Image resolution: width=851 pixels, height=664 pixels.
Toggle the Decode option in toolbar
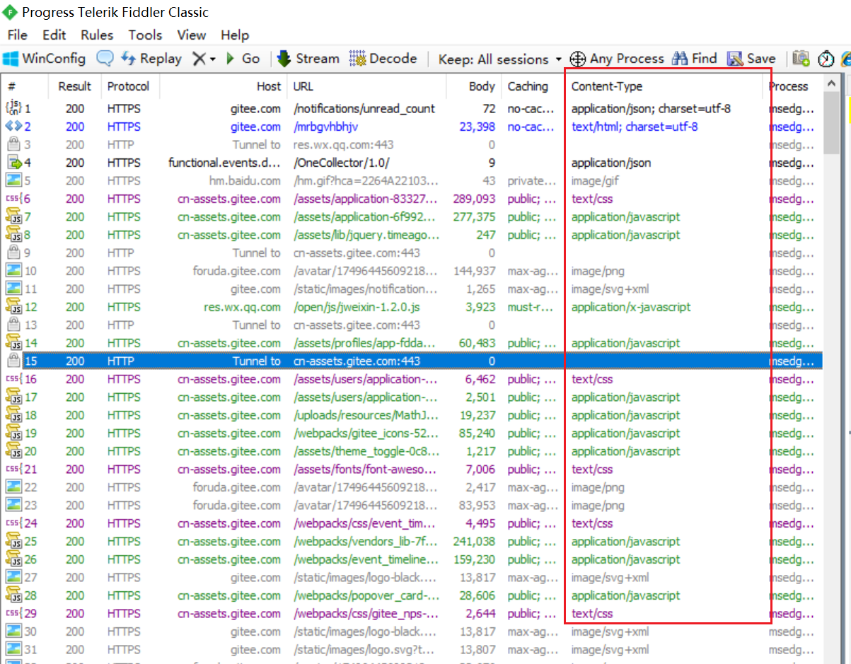383,59
